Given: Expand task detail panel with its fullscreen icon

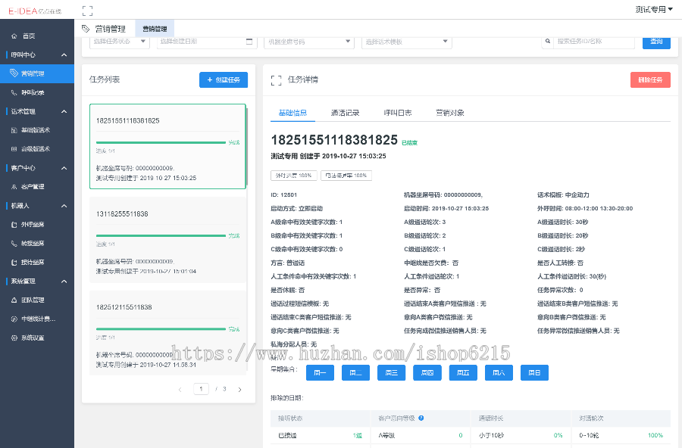Looking at the screenshot, I should [x=276, y=80].
